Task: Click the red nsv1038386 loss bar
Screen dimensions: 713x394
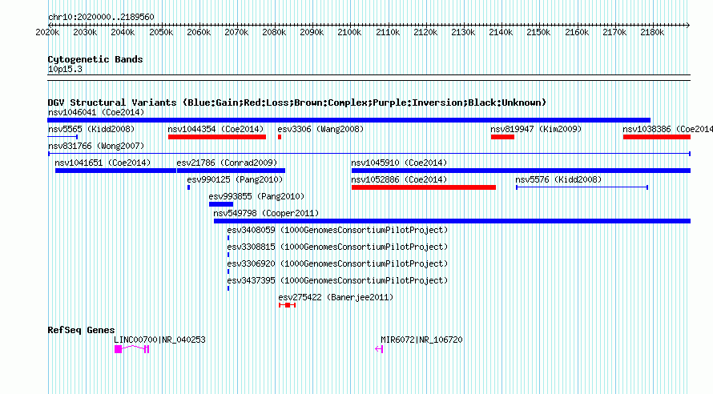Action: pyautogui.click(x=657, y=137)
